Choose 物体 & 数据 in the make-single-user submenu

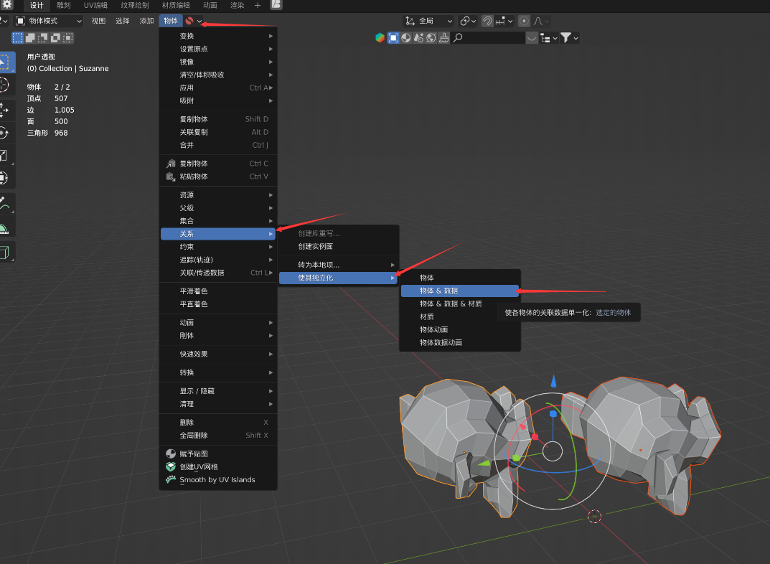[x=460, y=291]
